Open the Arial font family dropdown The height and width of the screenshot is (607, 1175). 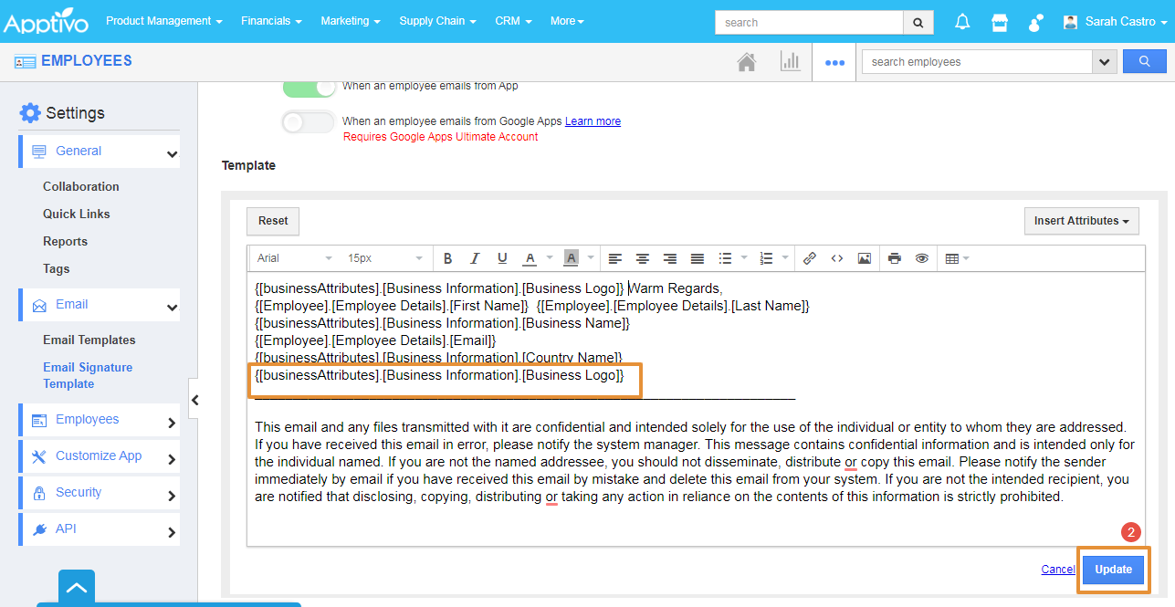pos(294,258)
